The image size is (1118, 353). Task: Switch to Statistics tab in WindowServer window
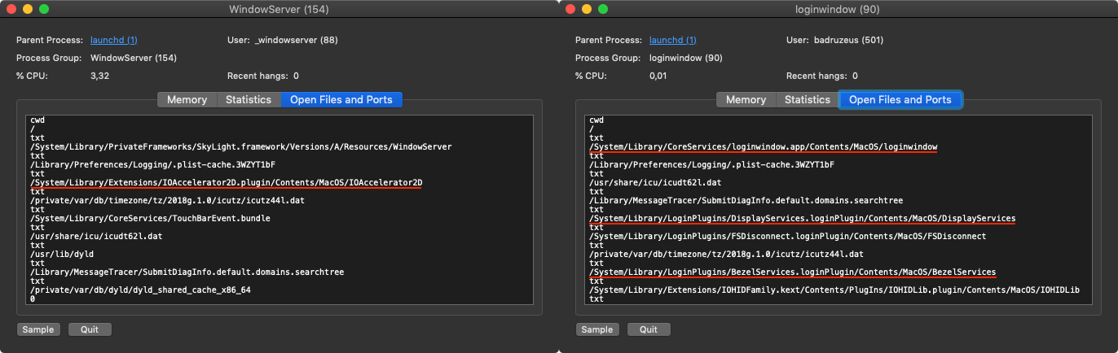pyautogui.click(x=249, y=100)
